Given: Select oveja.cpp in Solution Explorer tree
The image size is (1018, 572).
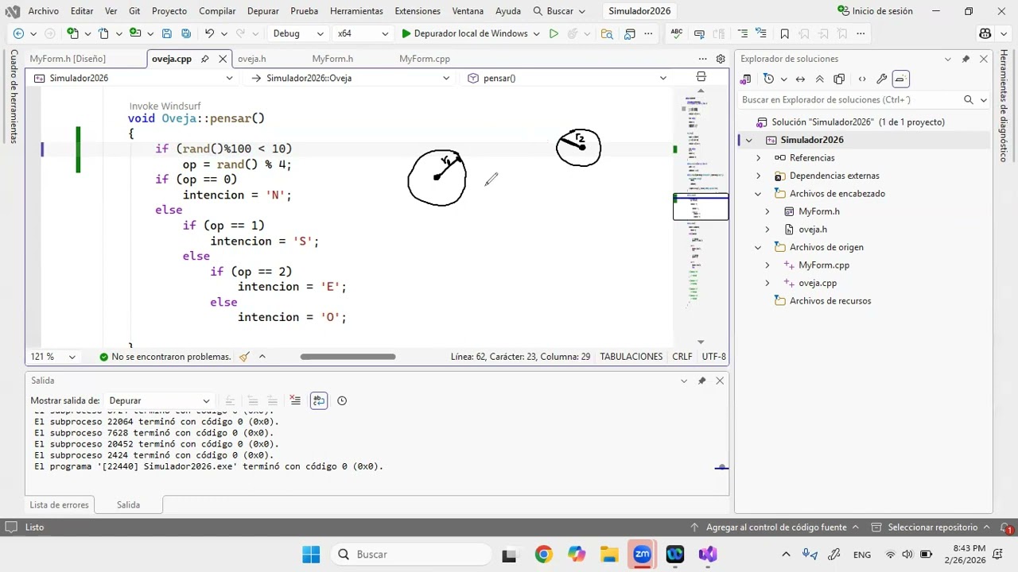Looking at the screenshot, I should tap(818, 283).
